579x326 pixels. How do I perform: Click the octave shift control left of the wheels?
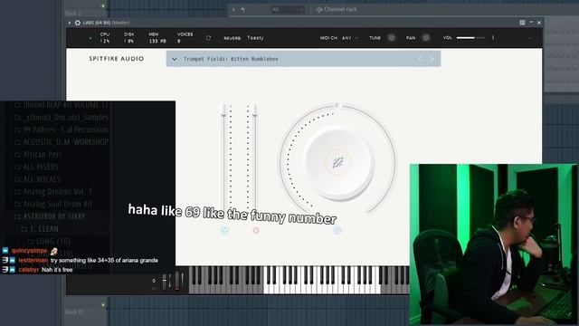(154, 283)
